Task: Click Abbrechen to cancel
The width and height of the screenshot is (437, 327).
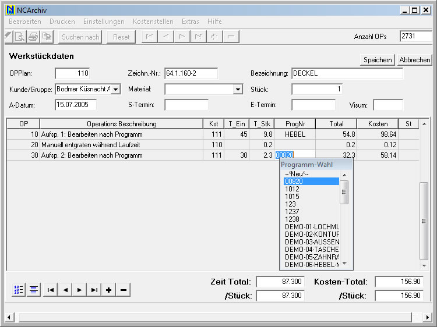Action: [x=414, y=60]
